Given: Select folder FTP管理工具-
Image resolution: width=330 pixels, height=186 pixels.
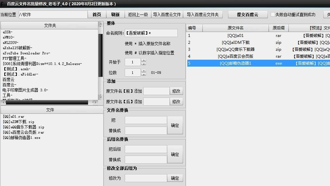Looking at the screenshot, I should pos(15,58).
